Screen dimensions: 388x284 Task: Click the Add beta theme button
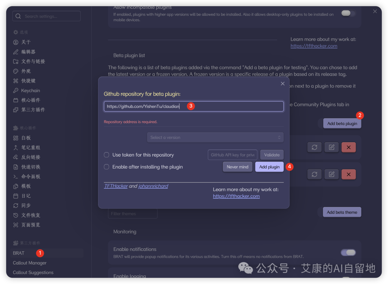tap(342, 212)
